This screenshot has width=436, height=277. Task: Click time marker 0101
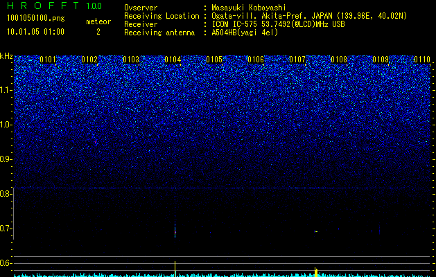[48, 60]
